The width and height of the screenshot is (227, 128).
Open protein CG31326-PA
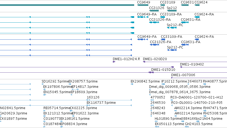[161, 42]
